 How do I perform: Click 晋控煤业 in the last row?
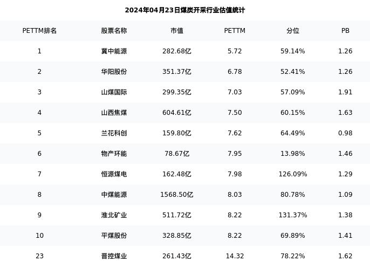114,256
